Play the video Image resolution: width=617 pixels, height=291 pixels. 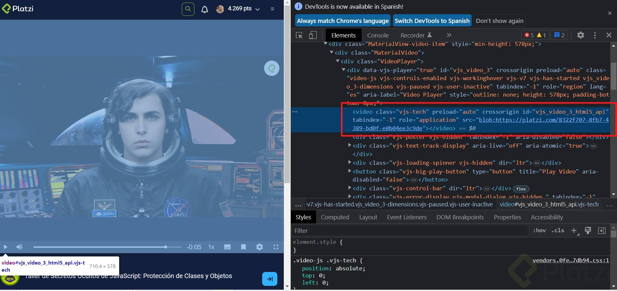[x=5, y=247]
